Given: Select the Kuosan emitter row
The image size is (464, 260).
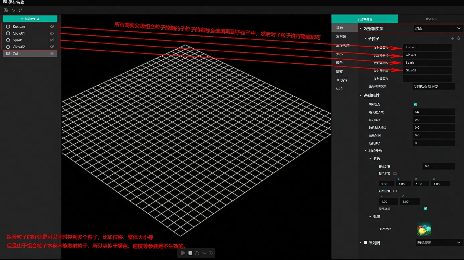Looking at the screenshot, I should (x=30, y=26).
